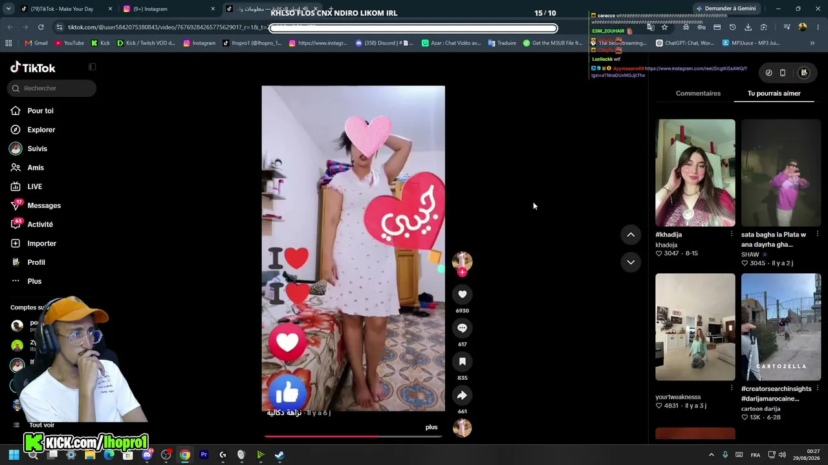Open options for the #creatorsearchinsights video
The image size is (828, 465).
(817, 388)
